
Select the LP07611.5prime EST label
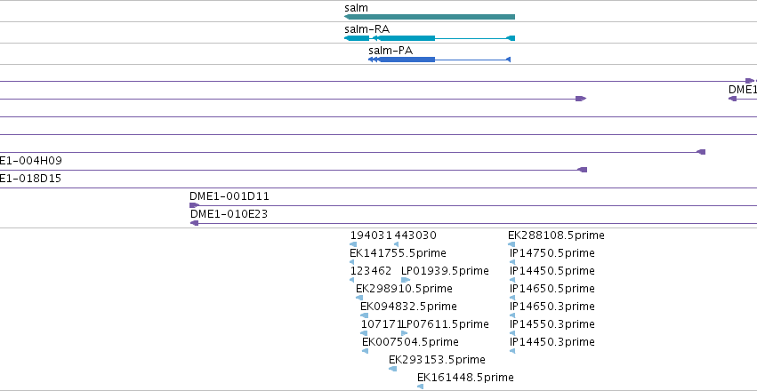(445, 324)
